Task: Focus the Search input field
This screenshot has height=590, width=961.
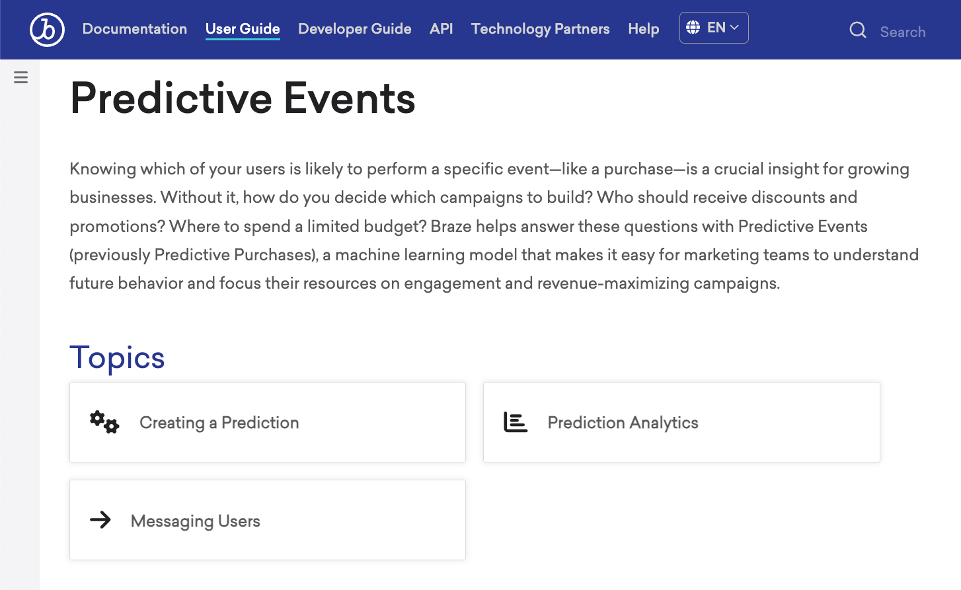Action: [903, 32]
